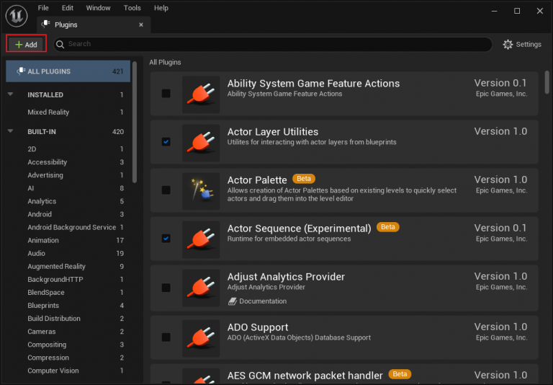Click the Ability System Game Feature Actions plug icon
Screen dimensions: 553x385
click(201, 94)
